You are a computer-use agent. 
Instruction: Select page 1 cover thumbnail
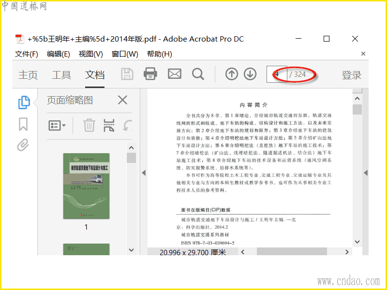click(86, 186)
